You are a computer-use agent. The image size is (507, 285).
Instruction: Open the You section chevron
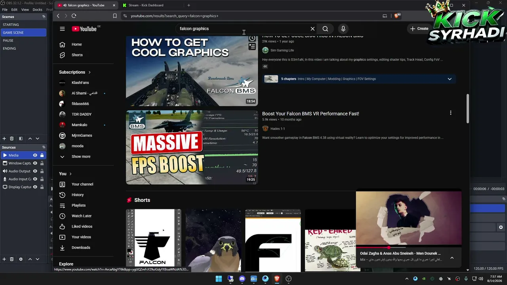71,174
